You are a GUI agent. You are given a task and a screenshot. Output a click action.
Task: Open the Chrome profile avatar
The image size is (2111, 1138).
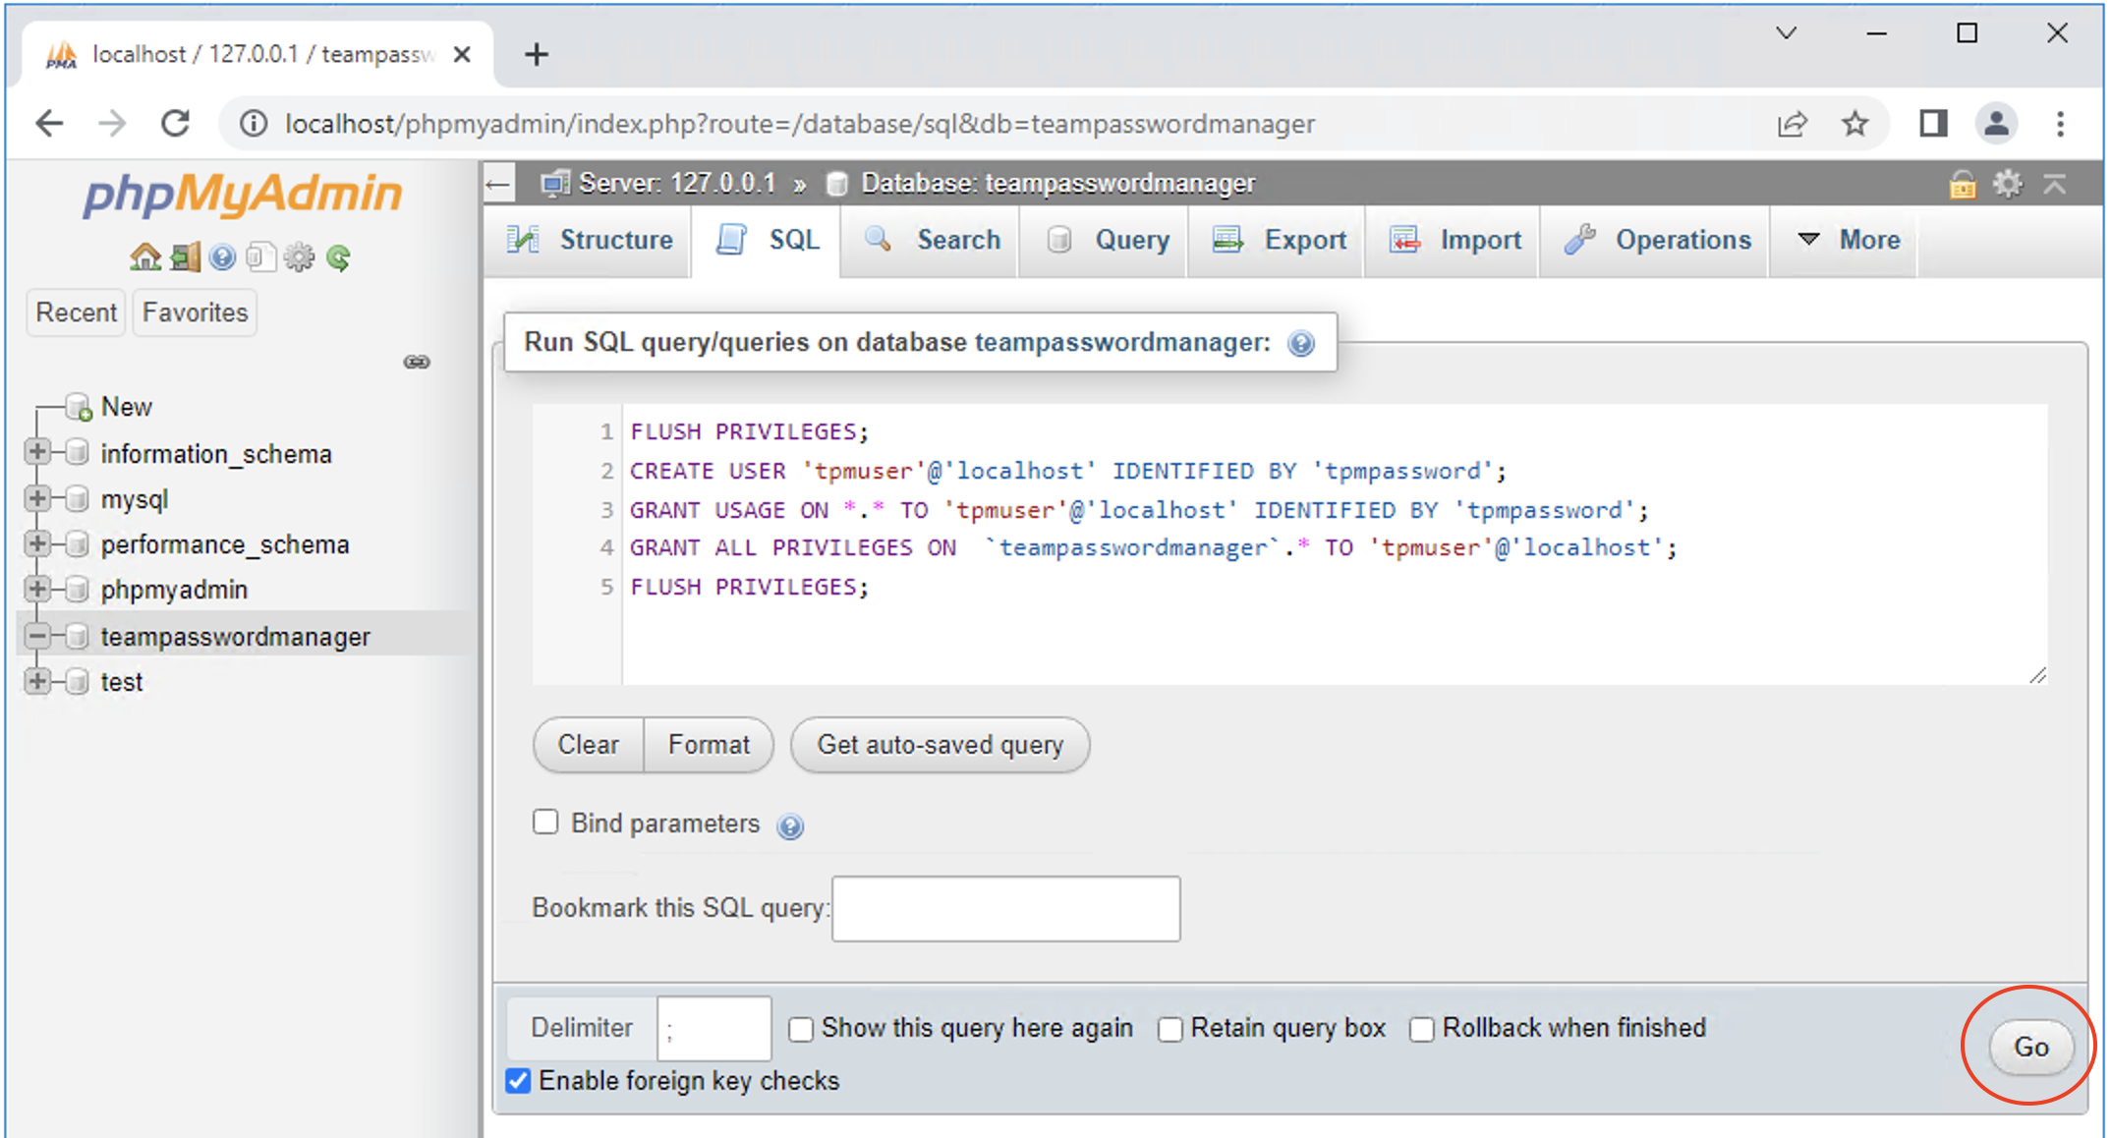pos(1996,124)
